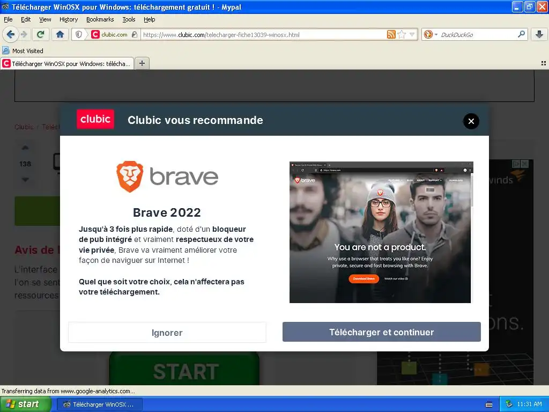Click Télécharger et continuer button

(x=381, y=332)
